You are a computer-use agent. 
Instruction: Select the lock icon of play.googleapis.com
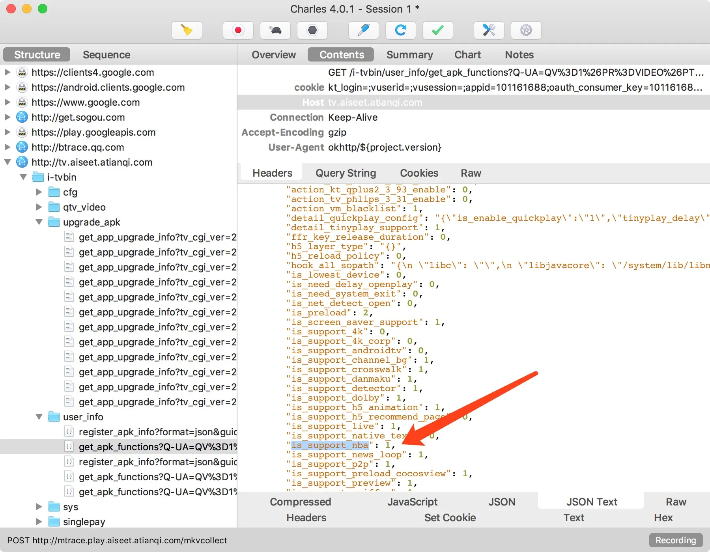point(22,132)
